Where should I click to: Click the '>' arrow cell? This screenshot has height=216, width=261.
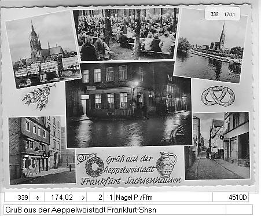83,197
